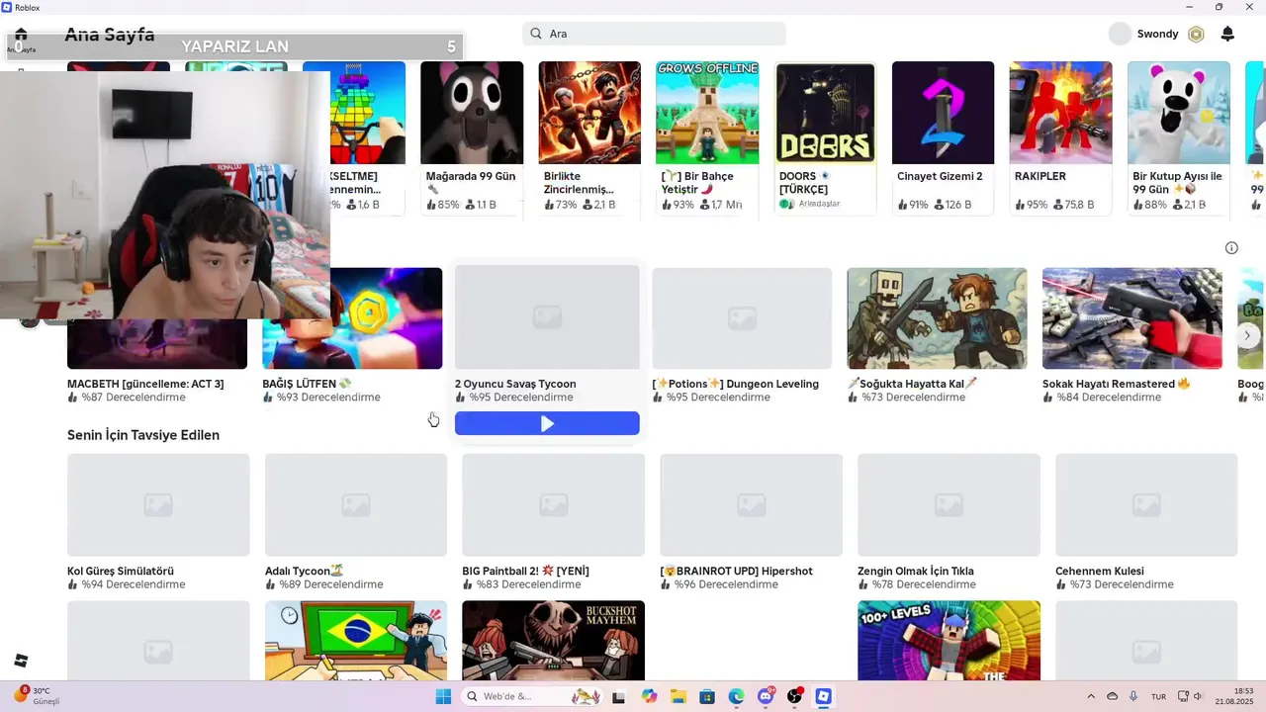Open the volume tray icon

pyautogui.click(x=1198, y=696)
